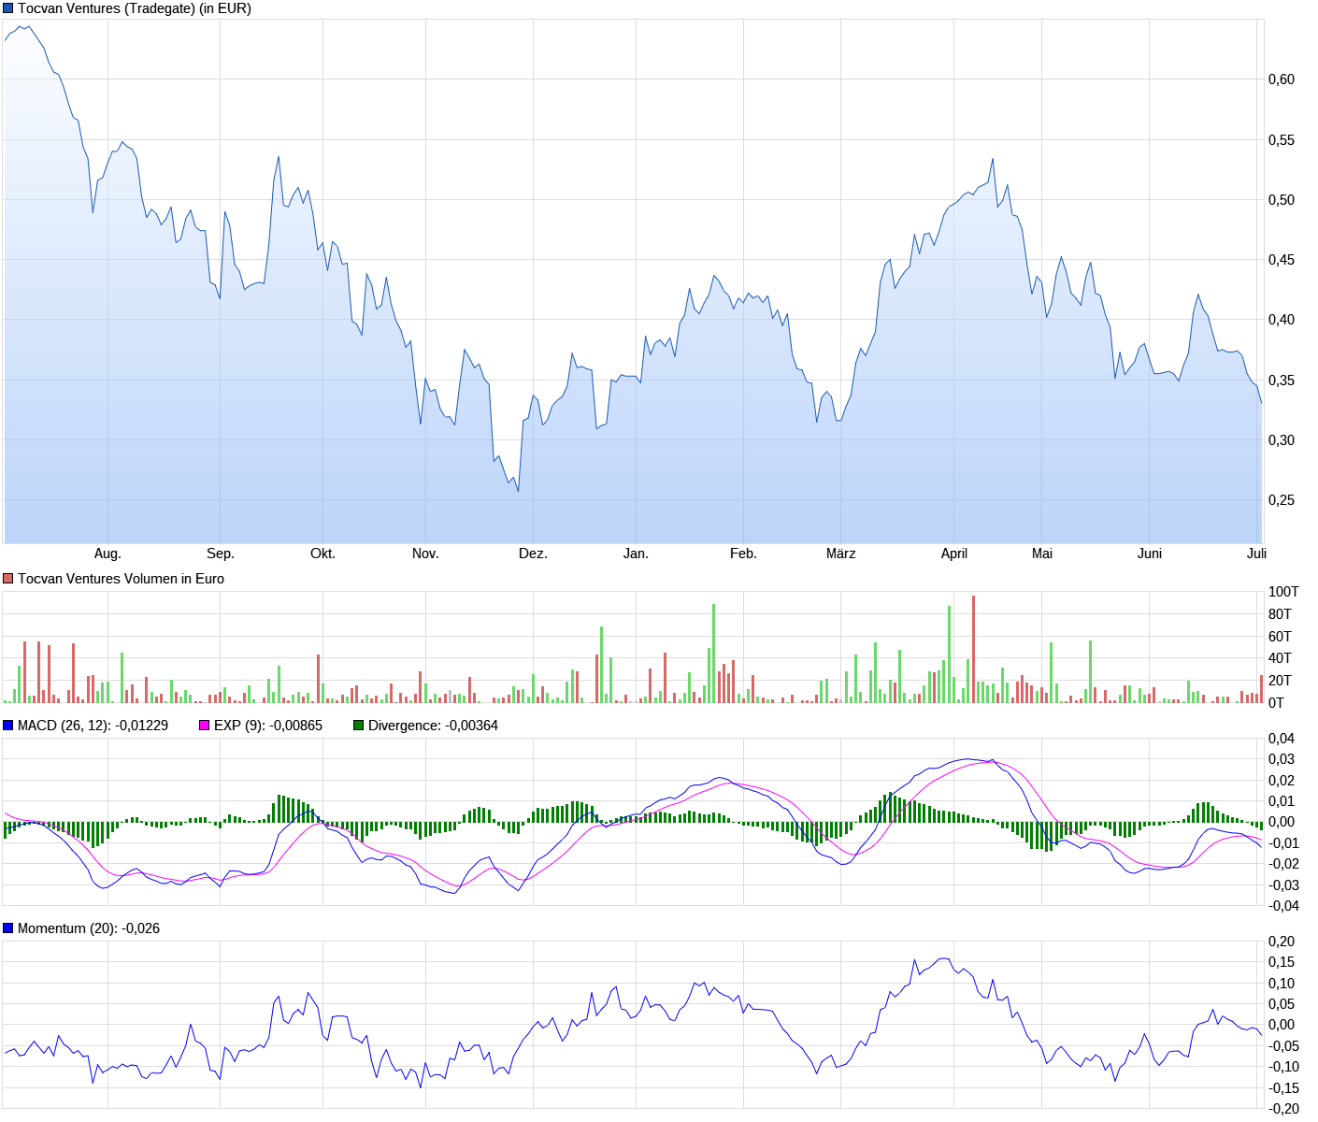The width and height of the screenshot is (1318, 1122).
Task: Click the 0,04 MACD axis value
Action: (1282, 739)
